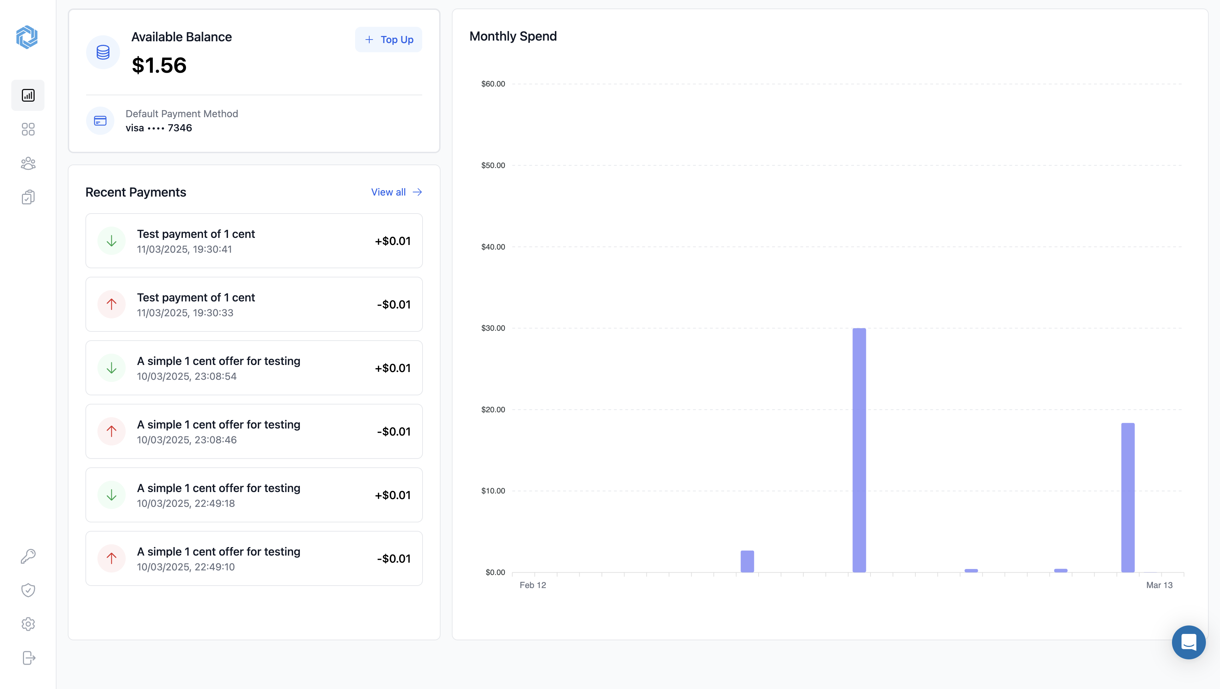Click the coin stack balance icon

[103, 52]
